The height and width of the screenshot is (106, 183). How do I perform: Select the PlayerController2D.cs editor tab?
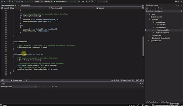click(7, 5)
